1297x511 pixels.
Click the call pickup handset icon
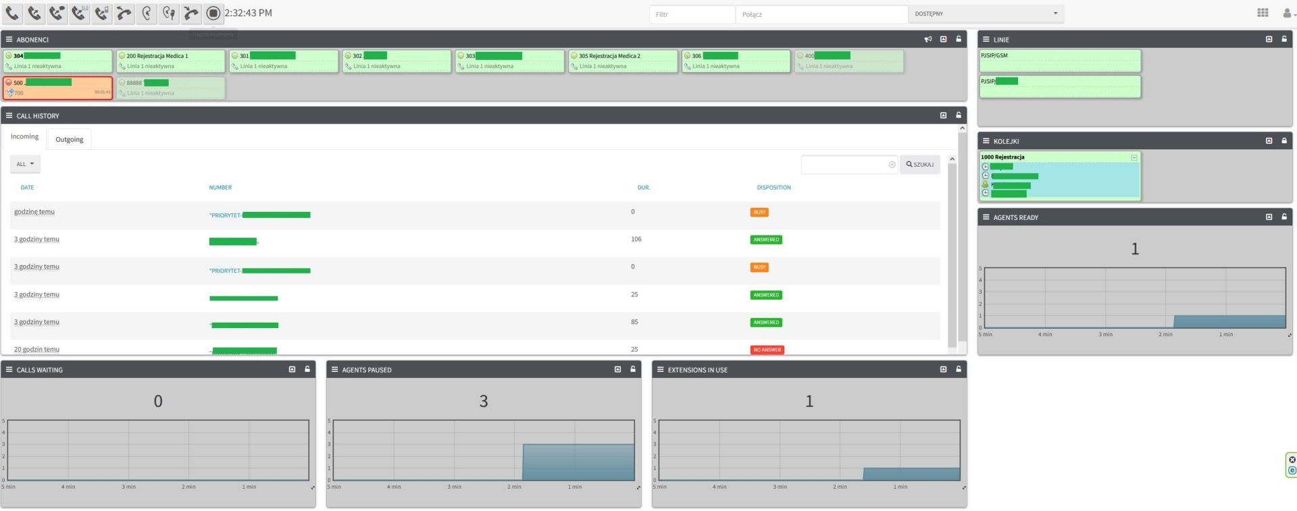(124, 13)
